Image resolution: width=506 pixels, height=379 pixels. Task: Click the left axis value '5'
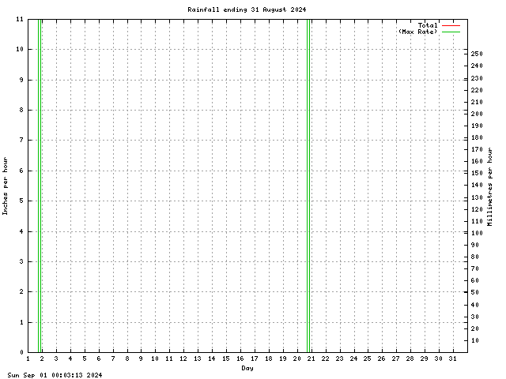(x=21, y=201)
